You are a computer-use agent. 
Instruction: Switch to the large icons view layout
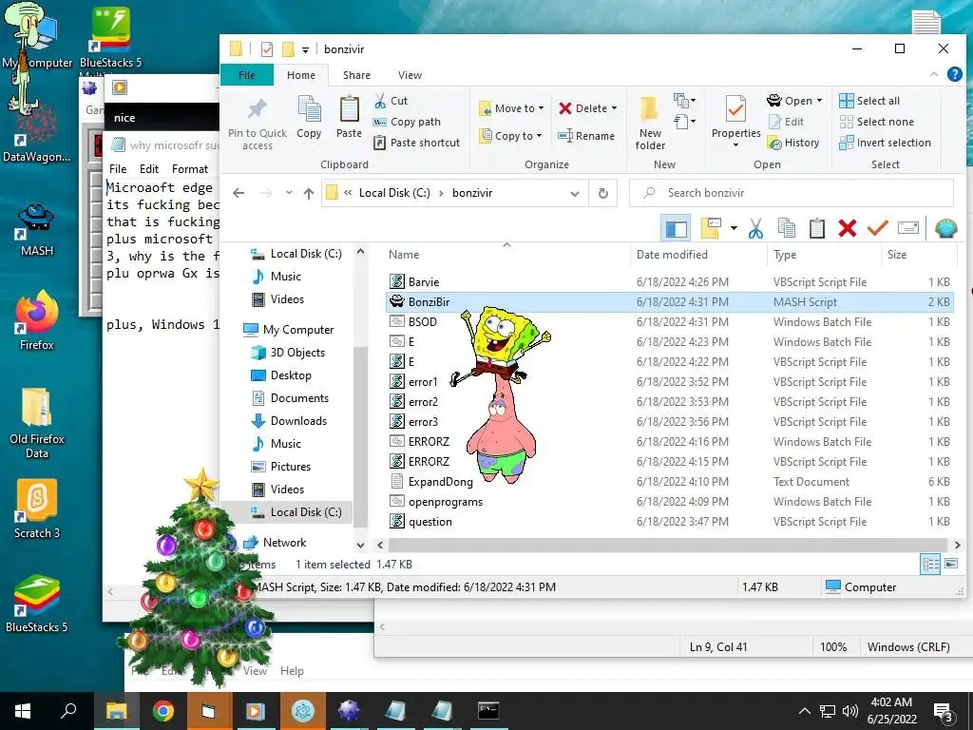950,565
